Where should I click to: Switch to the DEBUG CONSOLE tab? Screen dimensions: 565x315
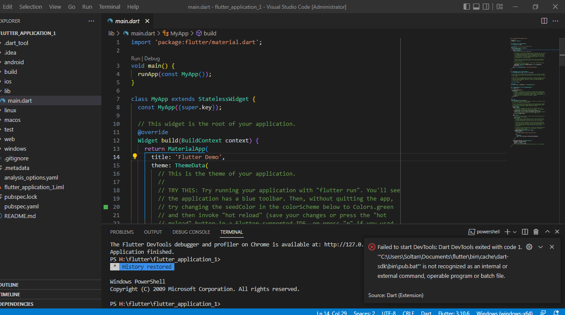[191, 232]
